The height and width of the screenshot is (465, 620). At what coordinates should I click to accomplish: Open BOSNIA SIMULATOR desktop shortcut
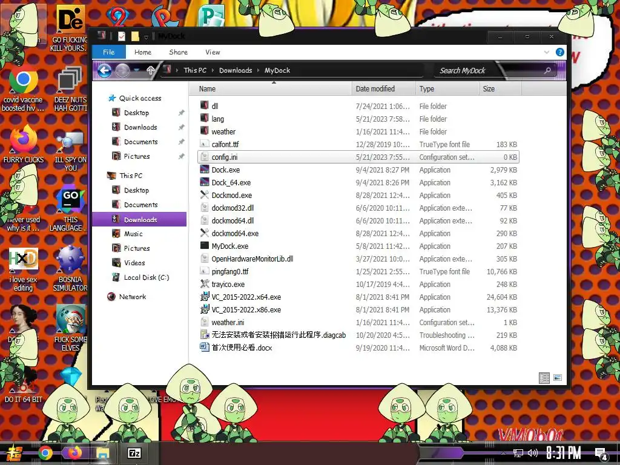point(70,269)
